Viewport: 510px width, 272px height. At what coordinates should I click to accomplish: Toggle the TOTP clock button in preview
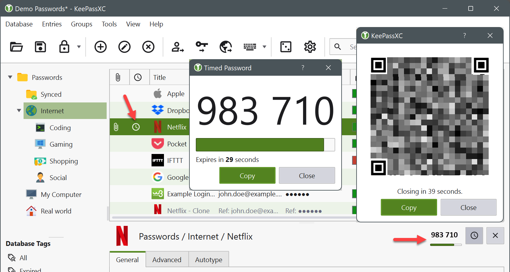click(474, 236)
